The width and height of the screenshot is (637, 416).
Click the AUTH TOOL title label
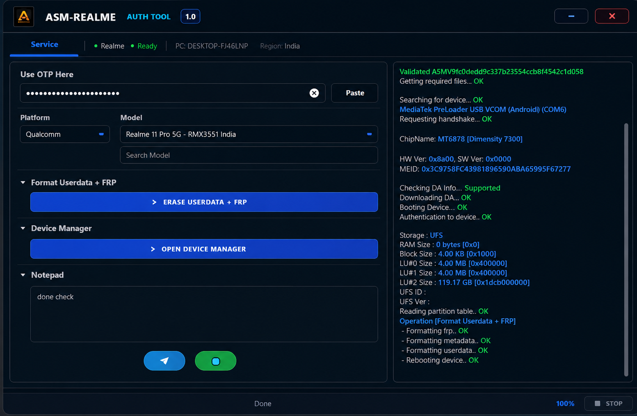[x=148, y=17]
